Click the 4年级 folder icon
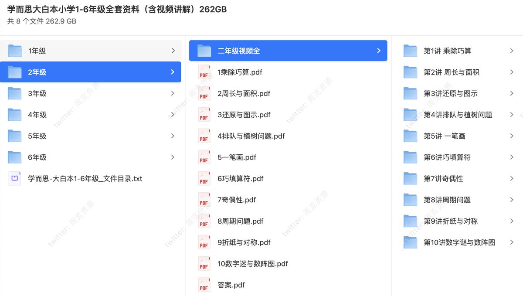This screenshot has height=296, width=523. 15,115
